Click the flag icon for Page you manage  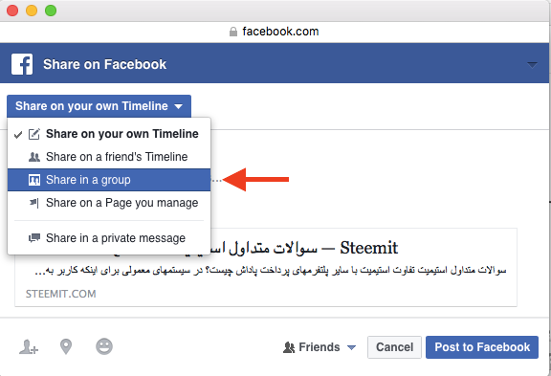tap(34, 203)
